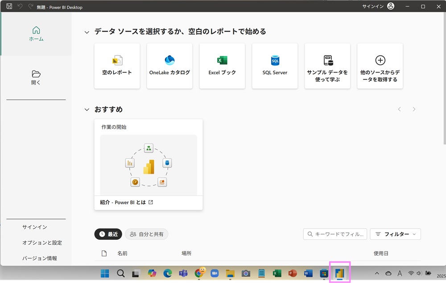Click バージョン情報 in sidebar
The width and height of the screenshot is (446, 283).
[40, 258]
